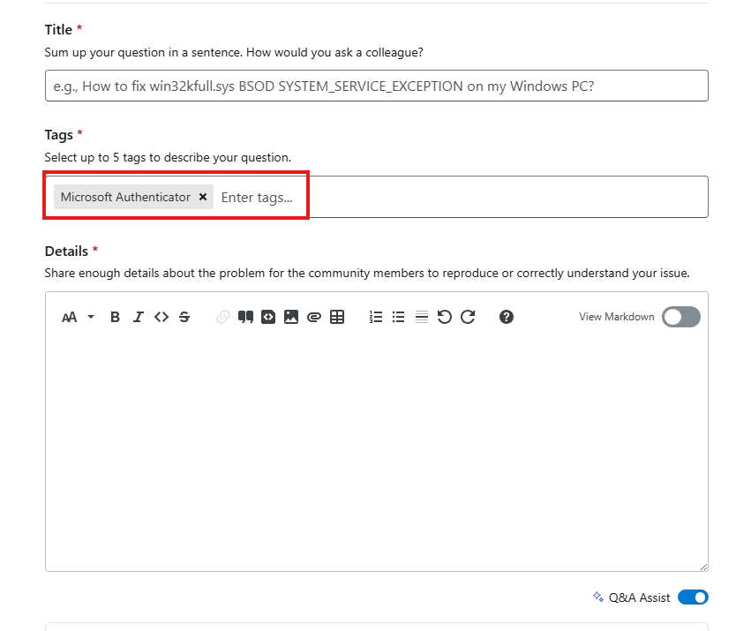This screenshot has height=631, width=751.
Task: Toggle Q&A Assist switch
Action: (693, 597)
